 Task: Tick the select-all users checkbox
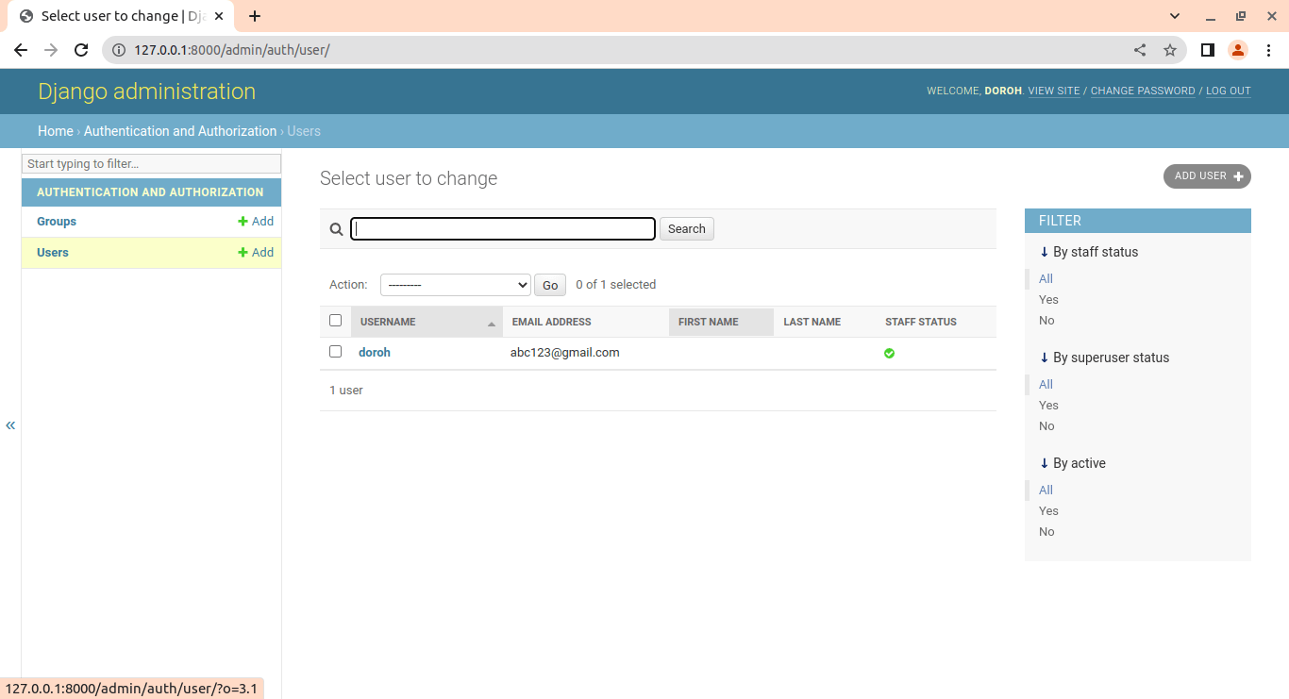pos(335,321)
